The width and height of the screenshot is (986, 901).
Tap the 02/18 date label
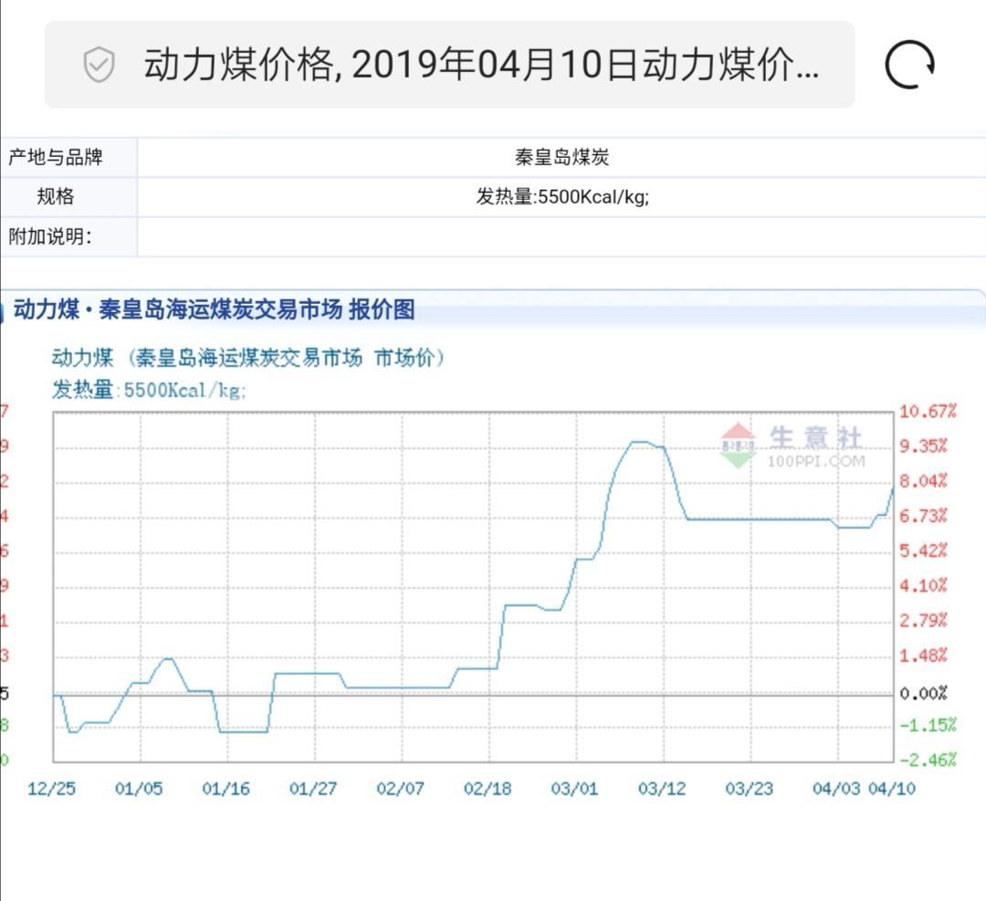click(x=488, y=789)
